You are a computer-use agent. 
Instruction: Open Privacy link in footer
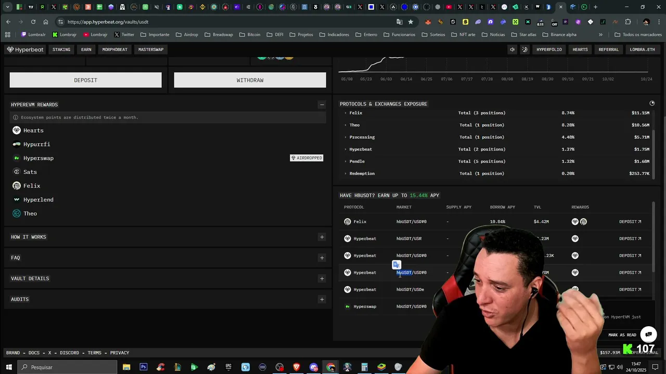(x=120, y=353)
